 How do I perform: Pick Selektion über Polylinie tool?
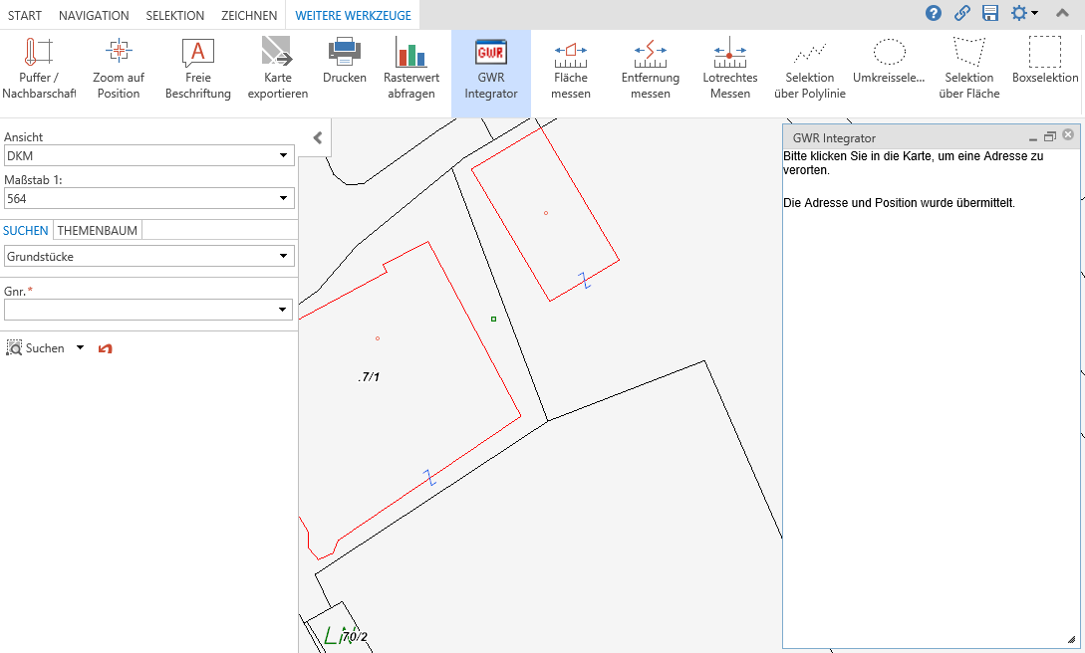(809, 68)
